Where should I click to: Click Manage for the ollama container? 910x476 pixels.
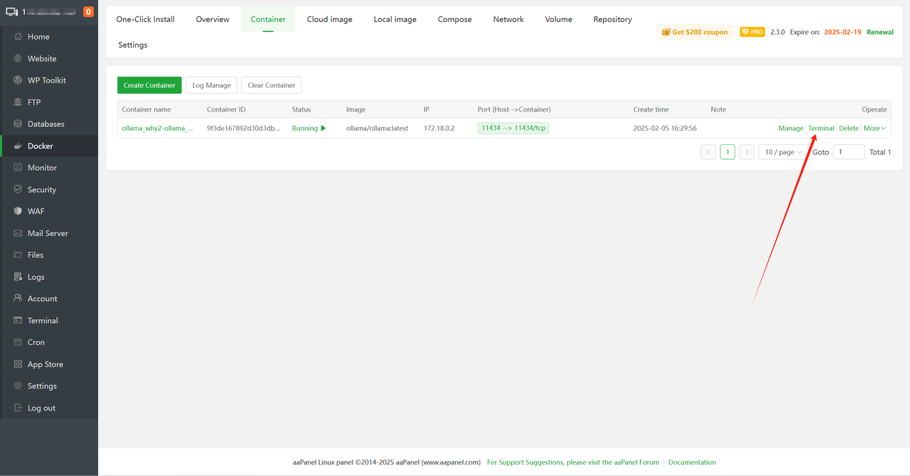pos(791,129)
